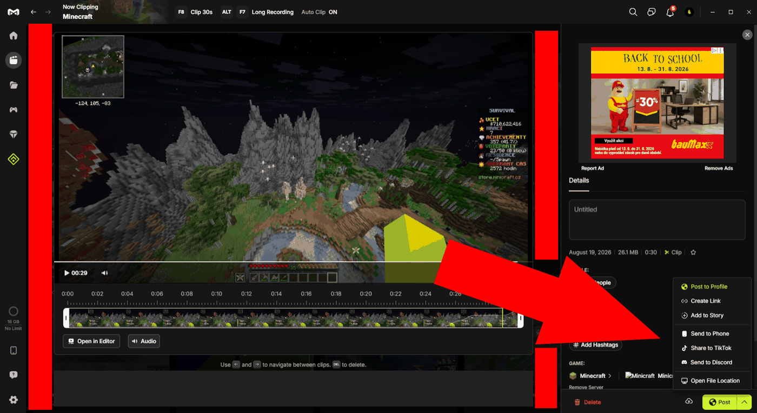757x413 pixels.
Task: Seek using the video progress bar
Action: (x=293, y=262)
